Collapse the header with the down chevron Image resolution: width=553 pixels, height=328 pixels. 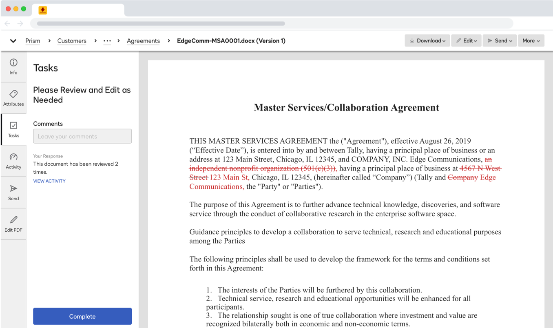[13, 41]
